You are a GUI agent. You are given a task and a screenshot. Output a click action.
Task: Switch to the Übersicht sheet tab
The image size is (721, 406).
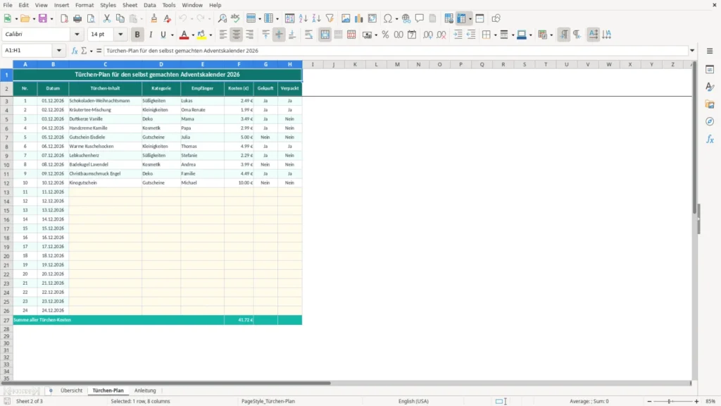pyautogui.click(x=71, y=390)
